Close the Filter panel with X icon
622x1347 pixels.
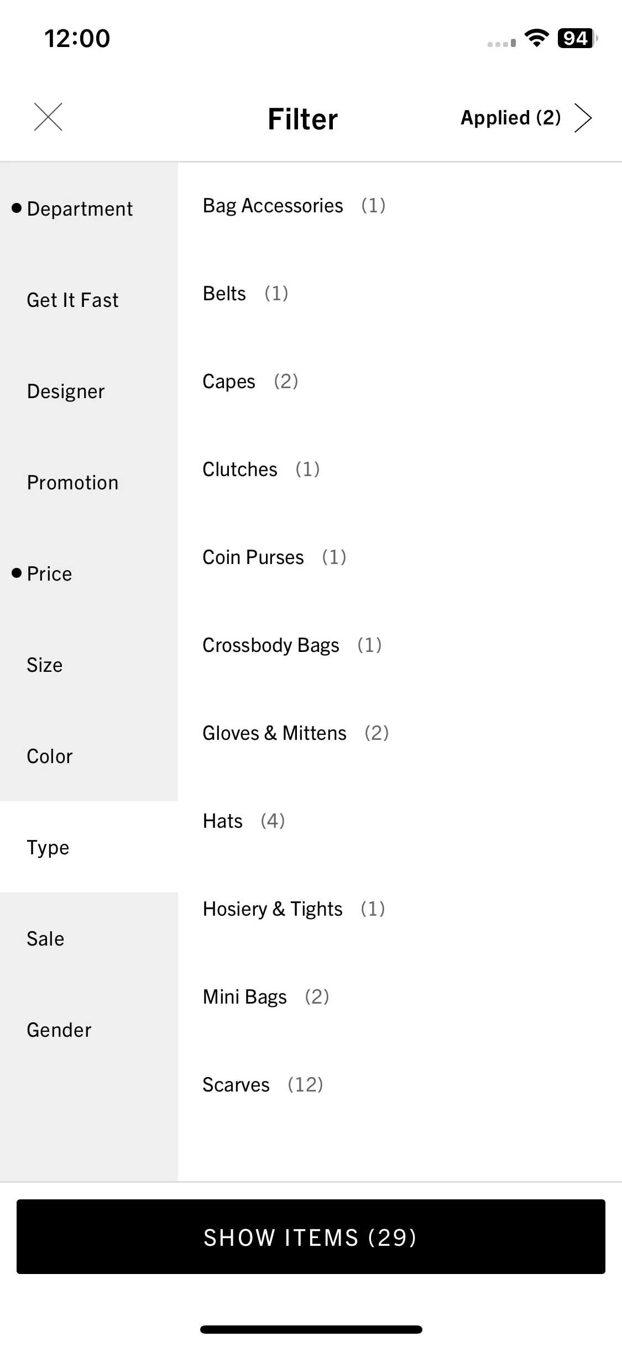pyautogui.click(x=48, y=117)
